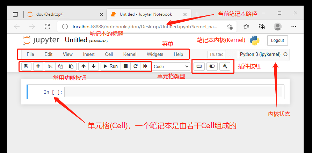Cut selected cells with scissors icon
The height and width of the screenshot is (153, 312).
click(x=50, y=66)
